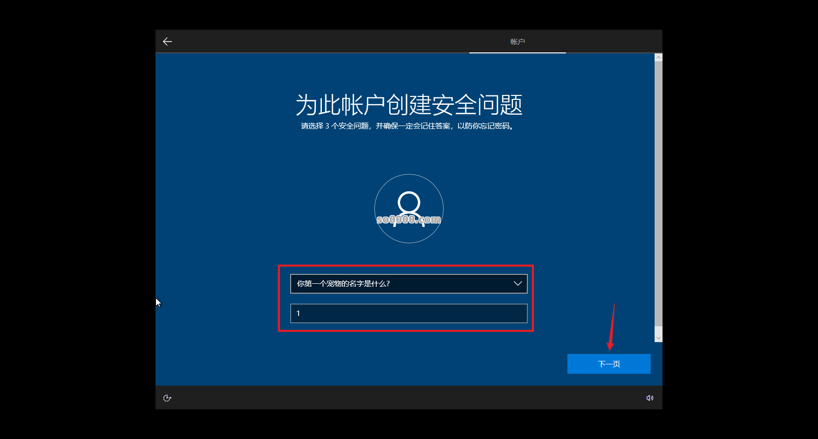
Task: Click the user avatar silhouette icon
Action: (x=409, y=205)
